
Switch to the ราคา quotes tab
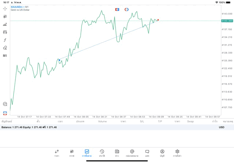coord(57,153)
